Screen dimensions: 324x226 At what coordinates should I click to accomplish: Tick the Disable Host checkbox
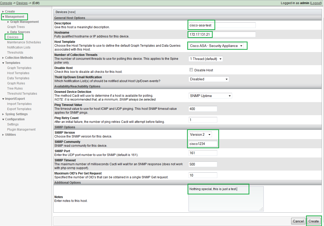(191, 70)
